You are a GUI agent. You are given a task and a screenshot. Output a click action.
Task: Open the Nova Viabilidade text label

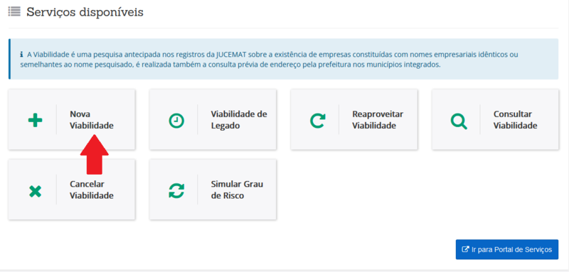[92, 120]
